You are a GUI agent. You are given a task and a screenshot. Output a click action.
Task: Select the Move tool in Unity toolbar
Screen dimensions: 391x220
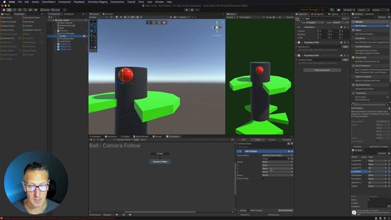click(9, 10)
